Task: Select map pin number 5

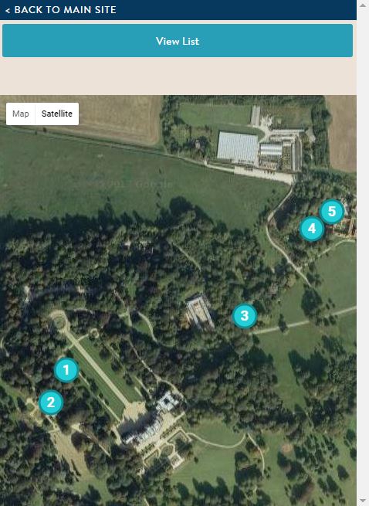Action: click(x=332, y=212)
